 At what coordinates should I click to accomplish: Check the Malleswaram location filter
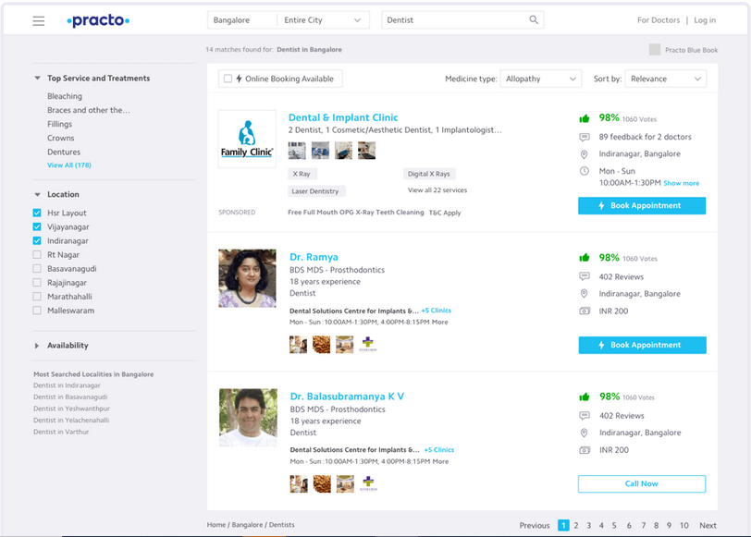[x=37, y=311]
